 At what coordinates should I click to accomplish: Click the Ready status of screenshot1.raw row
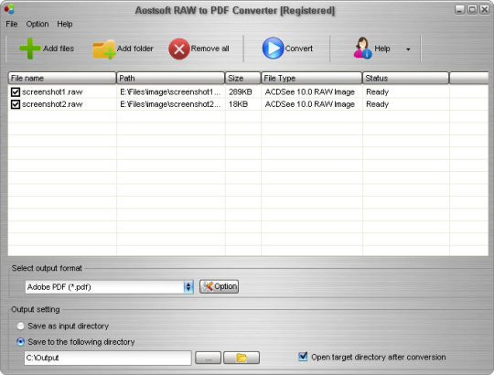click(x=377, y=92)
